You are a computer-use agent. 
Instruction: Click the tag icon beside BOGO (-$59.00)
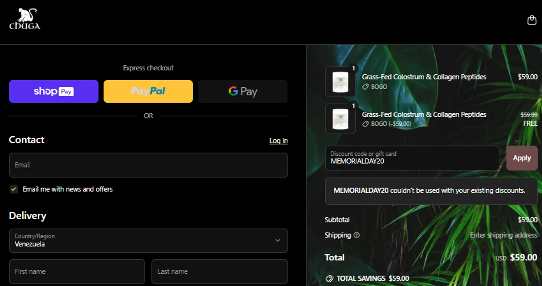point(365,124)
